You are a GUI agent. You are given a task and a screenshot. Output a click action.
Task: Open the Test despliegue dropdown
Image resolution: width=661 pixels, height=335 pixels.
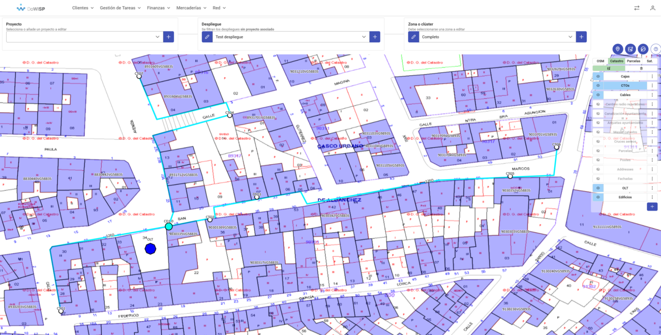(364, 37)
